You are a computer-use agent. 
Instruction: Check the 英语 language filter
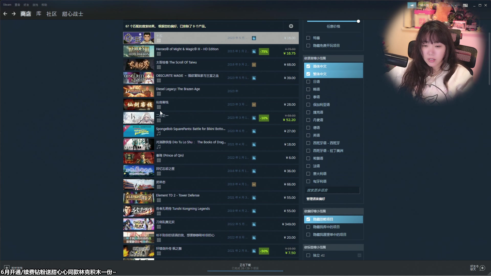click(308, 135)
